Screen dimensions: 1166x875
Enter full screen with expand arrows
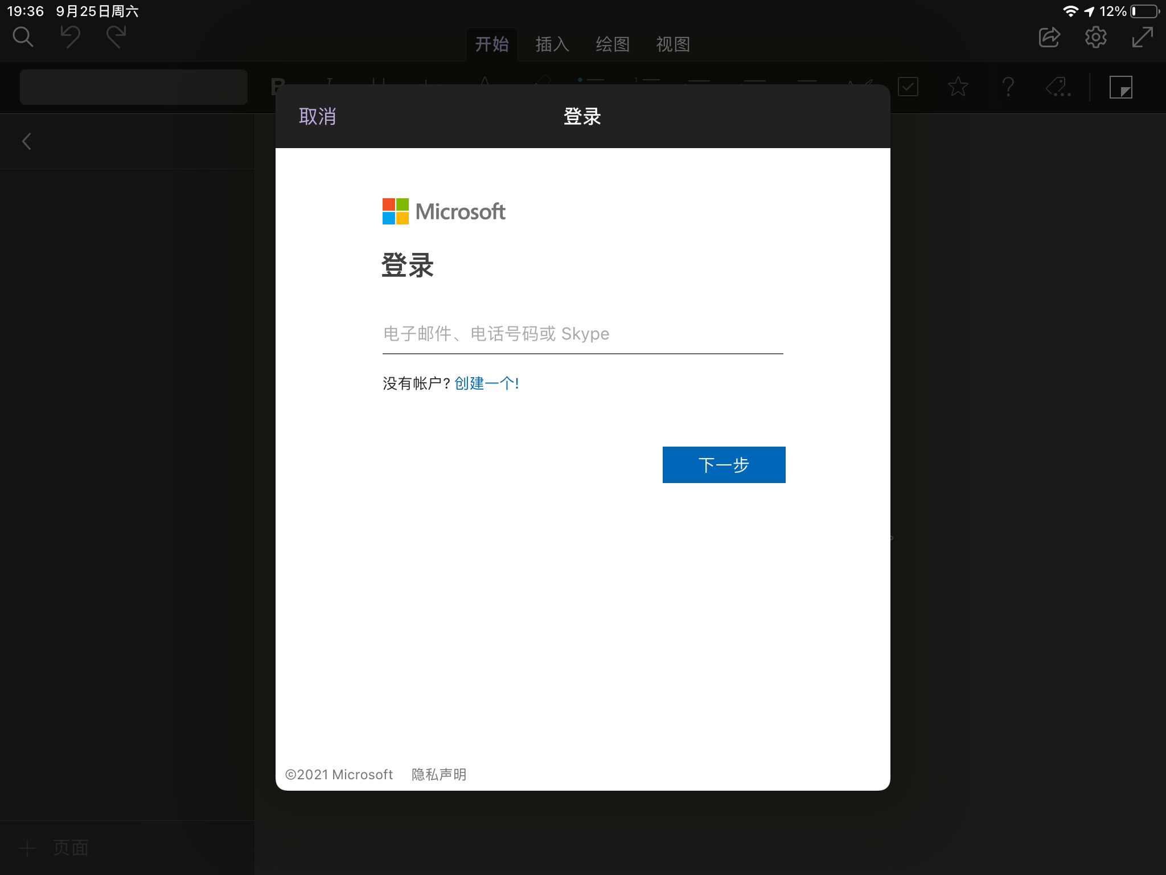point(1142,38)
